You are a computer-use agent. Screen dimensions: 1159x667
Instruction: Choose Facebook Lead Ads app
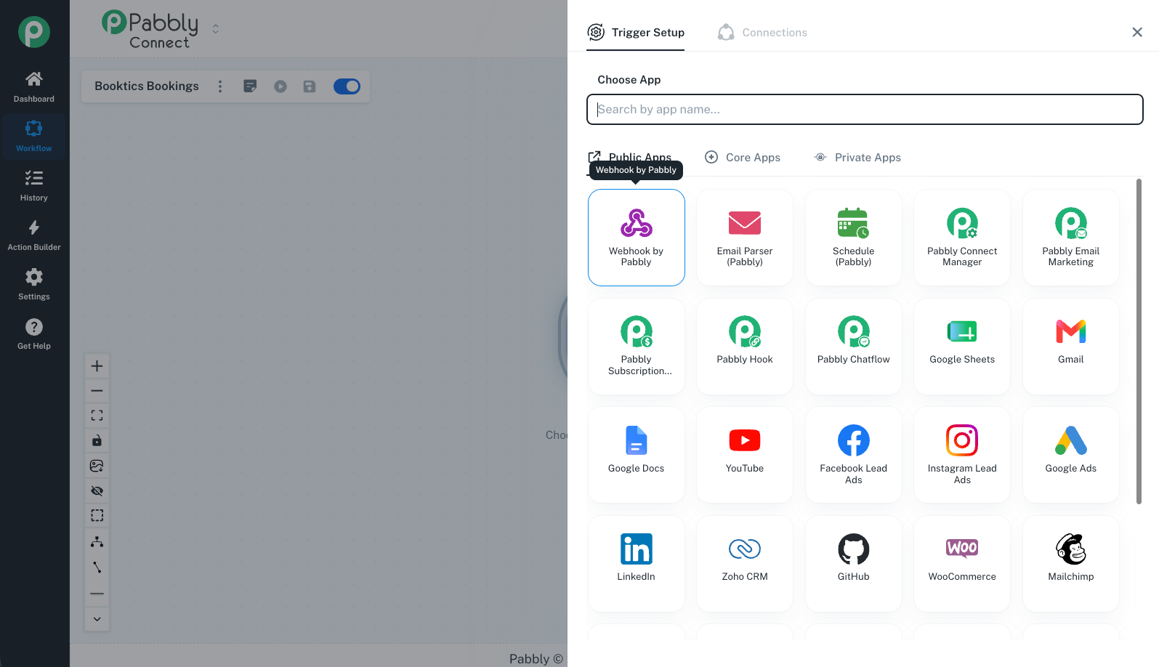tap(853, 455)
